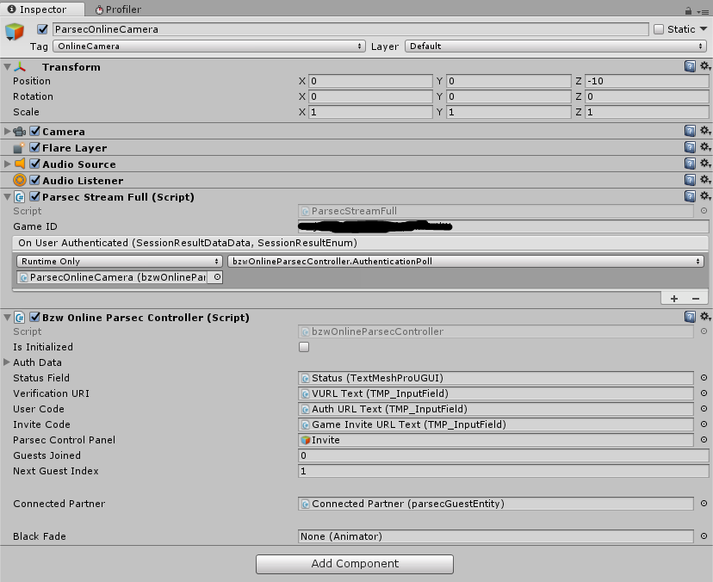
Task: Switch to the Inspector tab
Action: pos(42,9)
